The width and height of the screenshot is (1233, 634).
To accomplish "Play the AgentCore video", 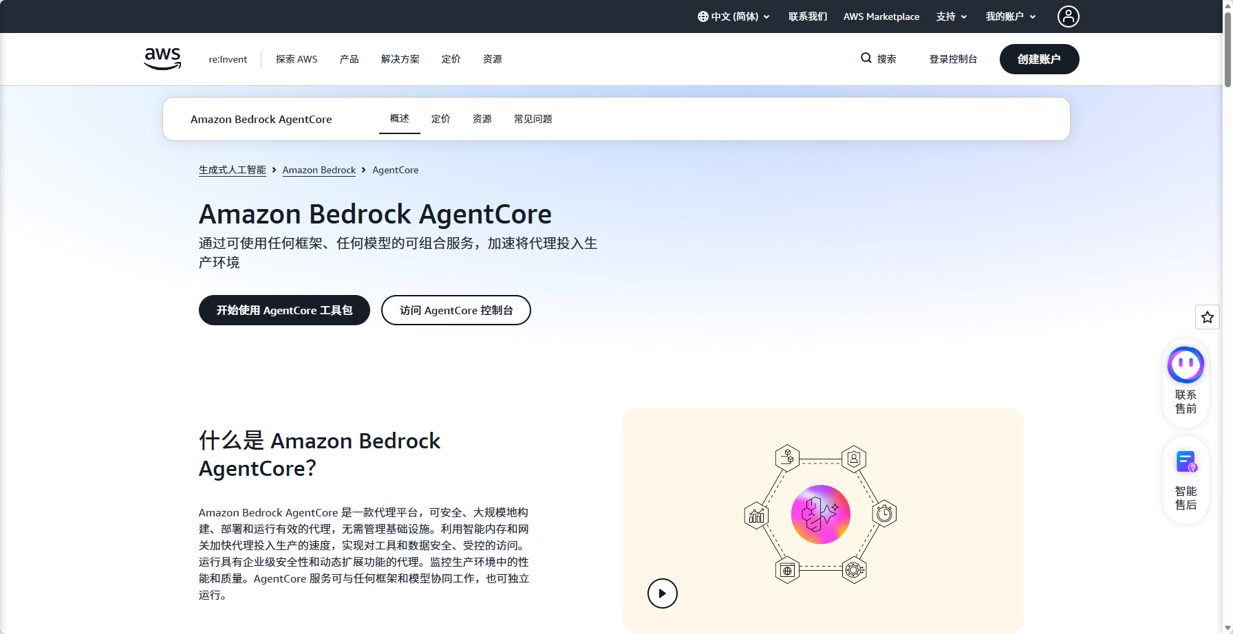I will 663,593.
